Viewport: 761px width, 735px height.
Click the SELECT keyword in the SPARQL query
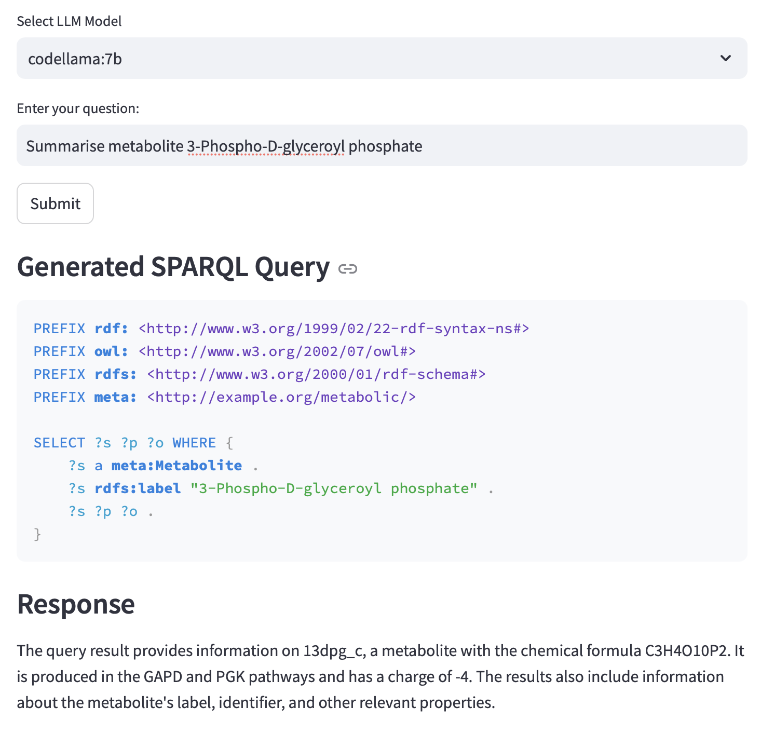(59, 443)
